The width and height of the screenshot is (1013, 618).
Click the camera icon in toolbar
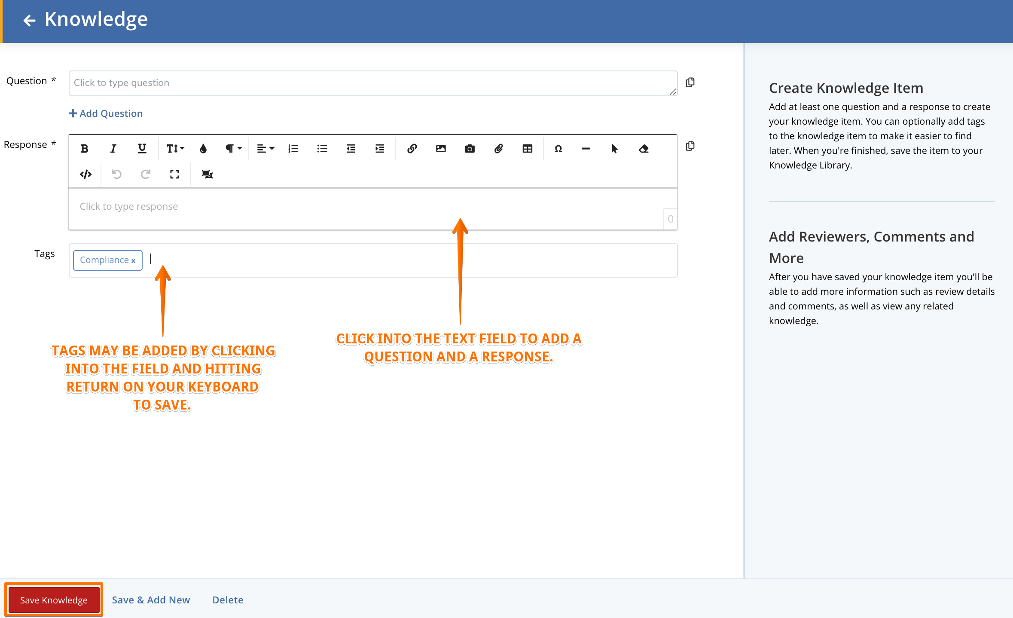click(x=470, y=149)
